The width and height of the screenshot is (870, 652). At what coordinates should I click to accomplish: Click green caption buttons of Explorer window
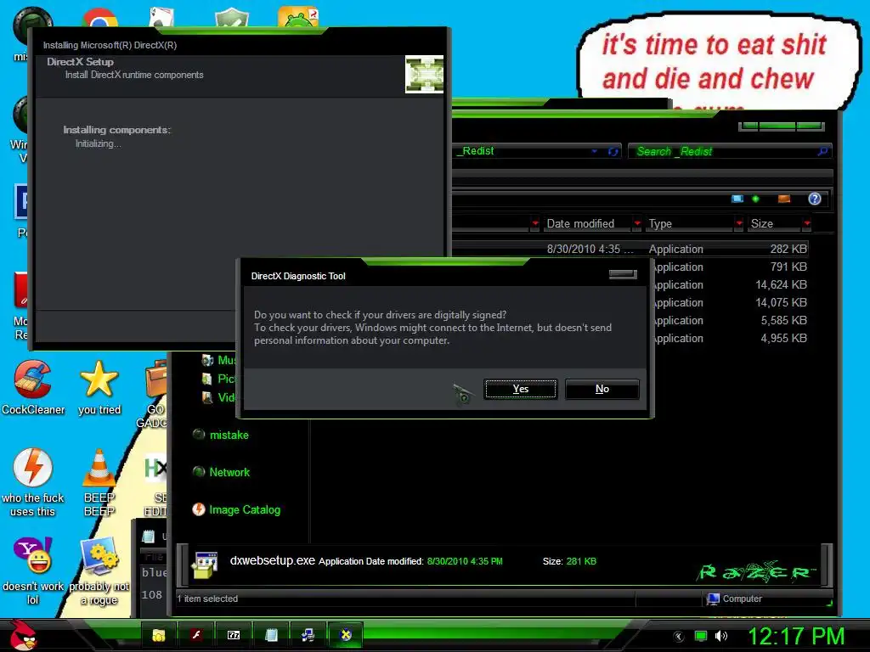click(x=782, y=126)
